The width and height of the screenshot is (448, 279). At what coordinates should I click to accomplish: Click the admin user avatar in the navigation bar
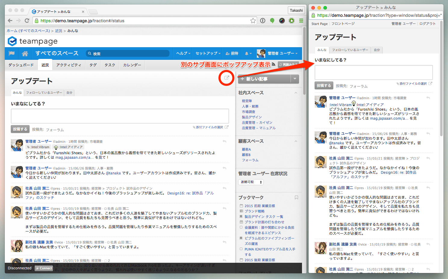click(x=261, y=54)
